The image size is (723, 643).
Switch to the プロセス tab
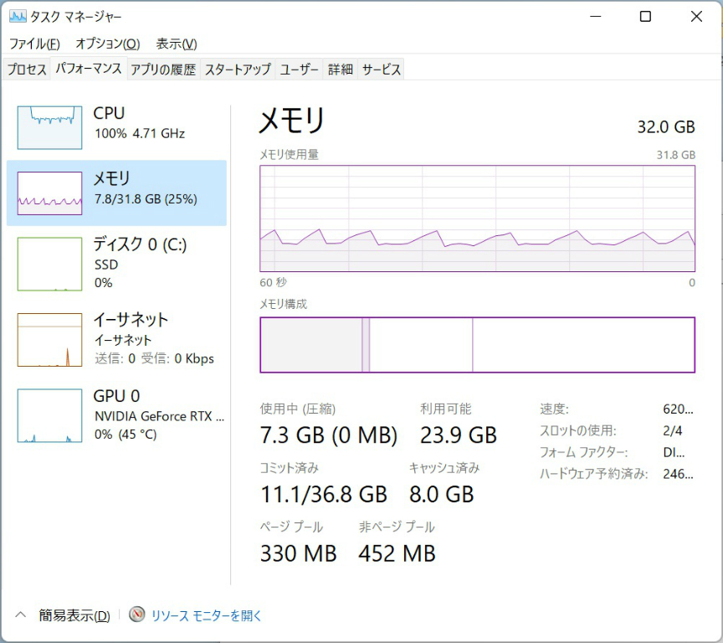pyautogui.click(x=27, y=69)
